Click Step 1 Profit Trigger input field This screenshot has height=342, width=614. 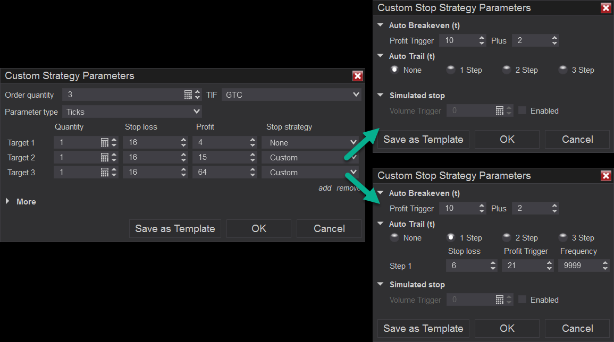point(523,266)
